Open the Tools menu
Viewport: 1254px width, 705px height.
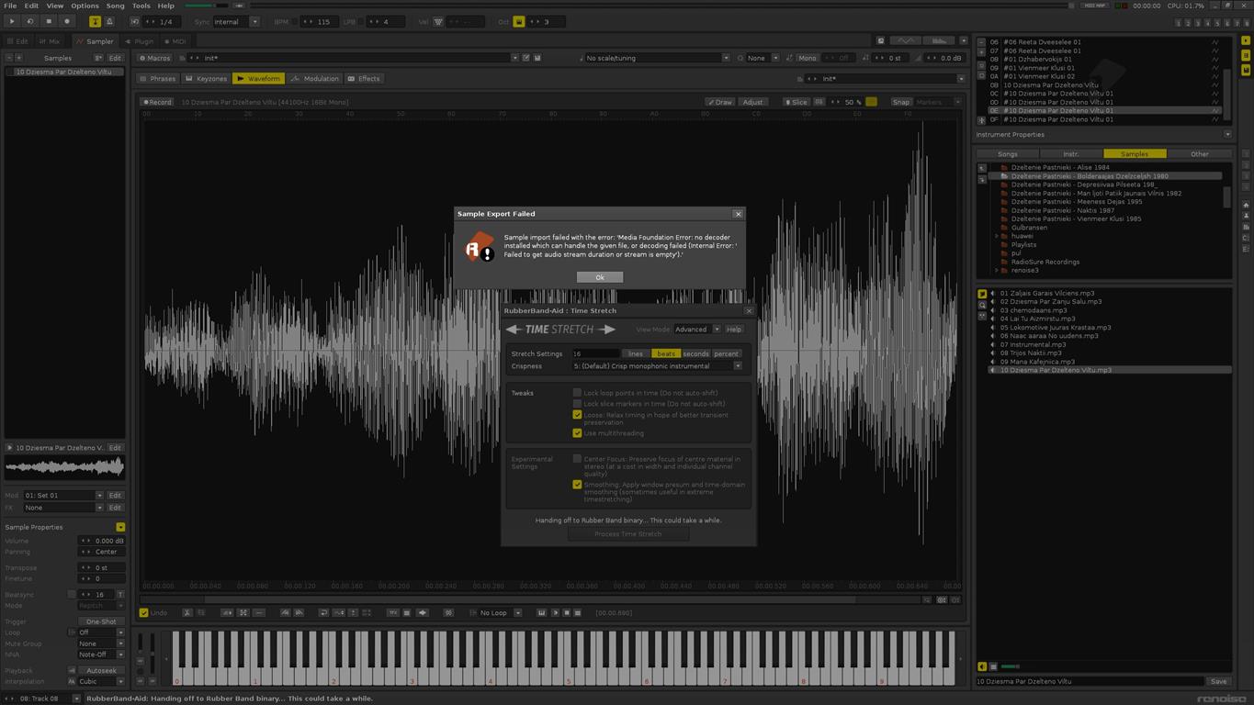pos(141,6)
